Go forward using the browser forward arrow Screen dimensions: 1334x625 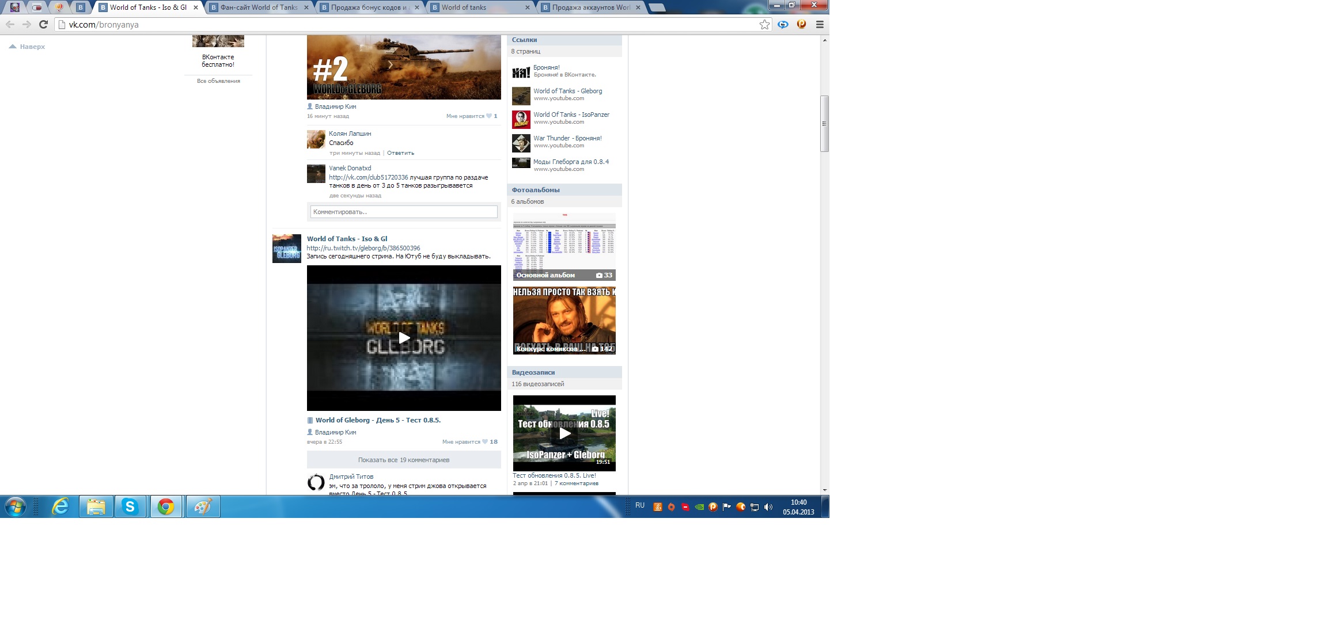[26, 24]
